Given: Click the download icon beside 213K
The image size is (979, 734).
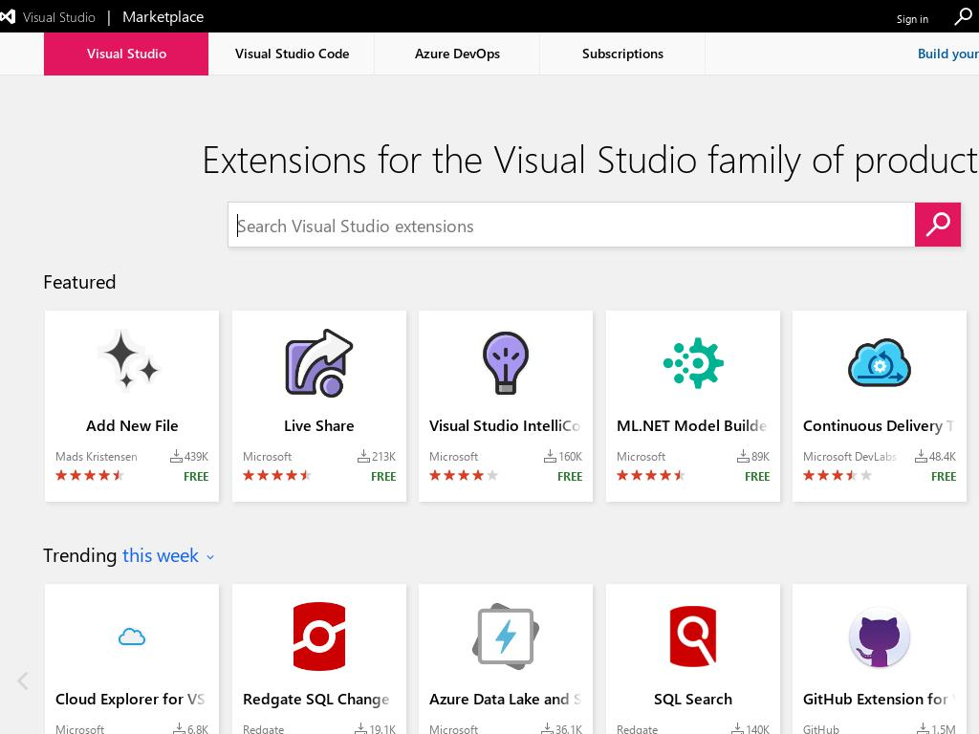Looking at the screenshot, I should (363, 456).
